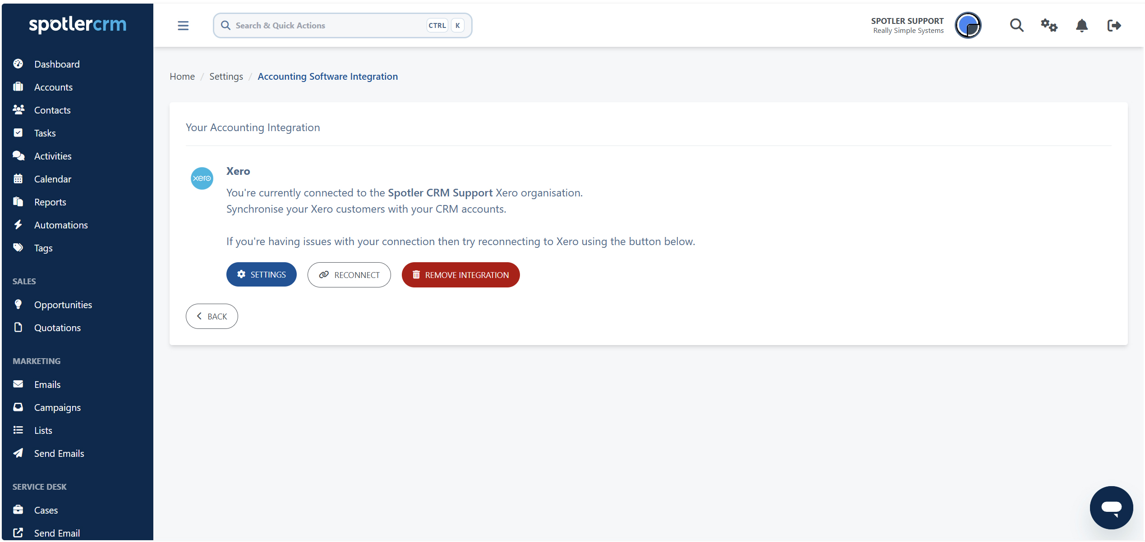Open the chat support bubble
The width and height of the screenshot is (1145, 542).
coord(1111,507)
